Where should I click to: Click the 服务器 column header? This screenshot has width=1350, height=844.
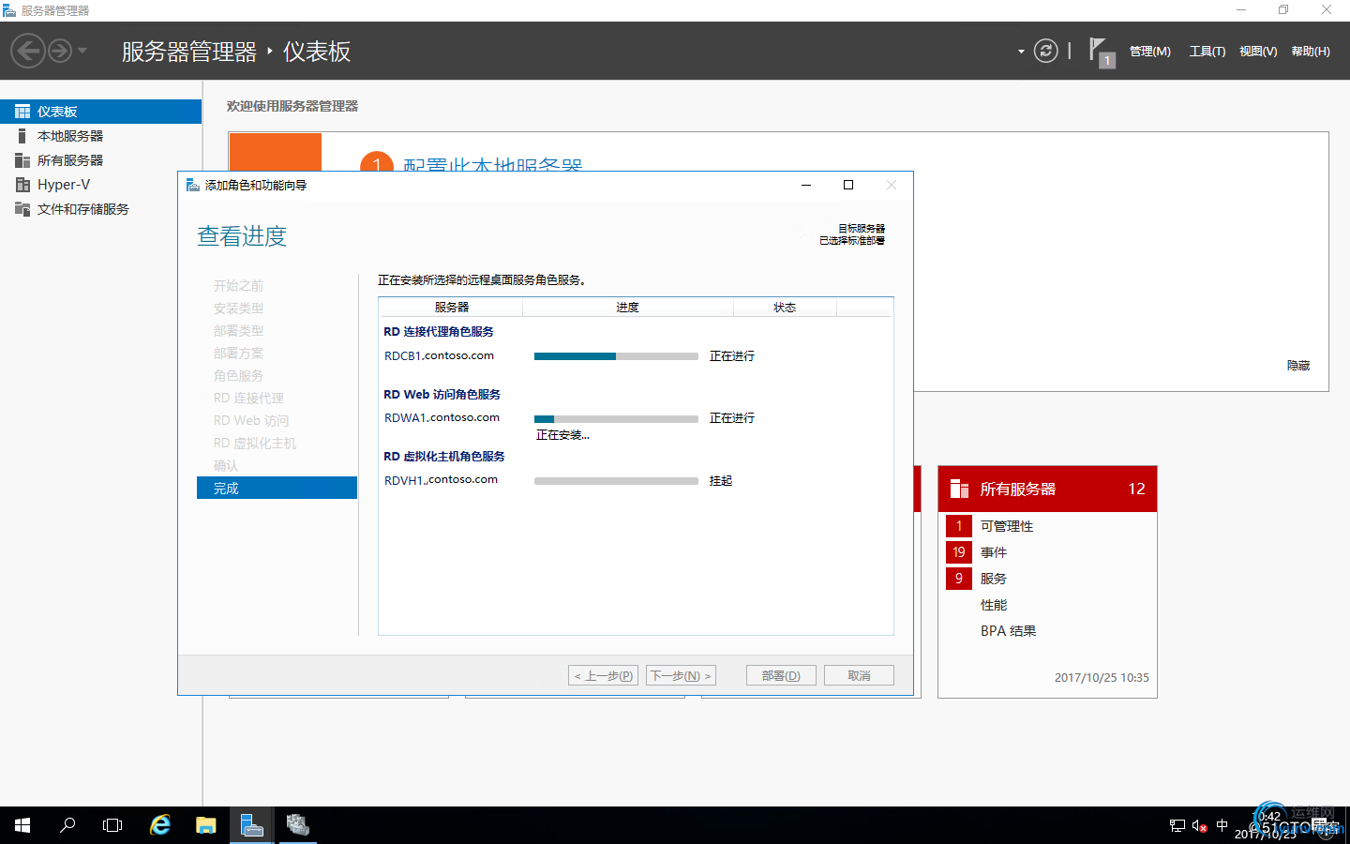coord(451,308)
